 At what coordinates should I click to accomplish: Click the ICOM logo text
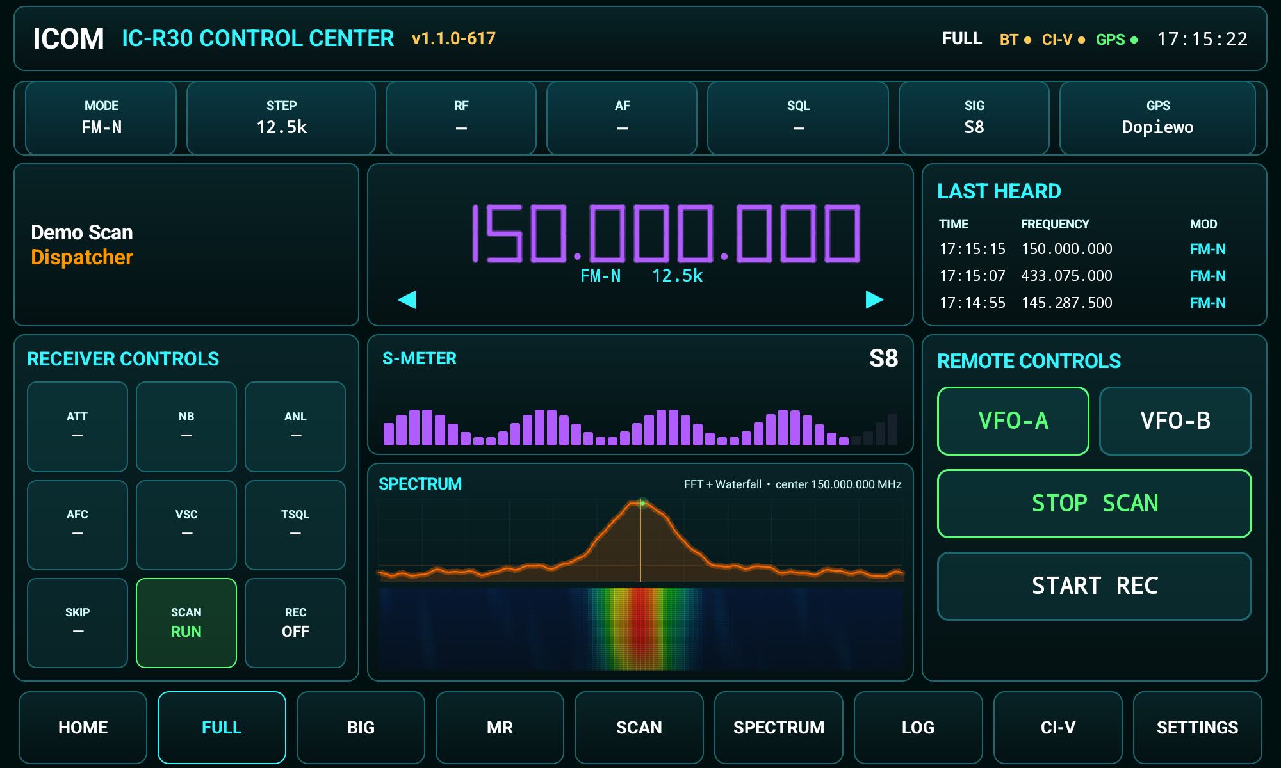tap(68, 39)
